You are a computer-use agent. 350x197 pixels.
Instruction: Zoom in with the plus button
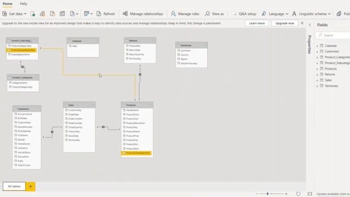(287, 194)
